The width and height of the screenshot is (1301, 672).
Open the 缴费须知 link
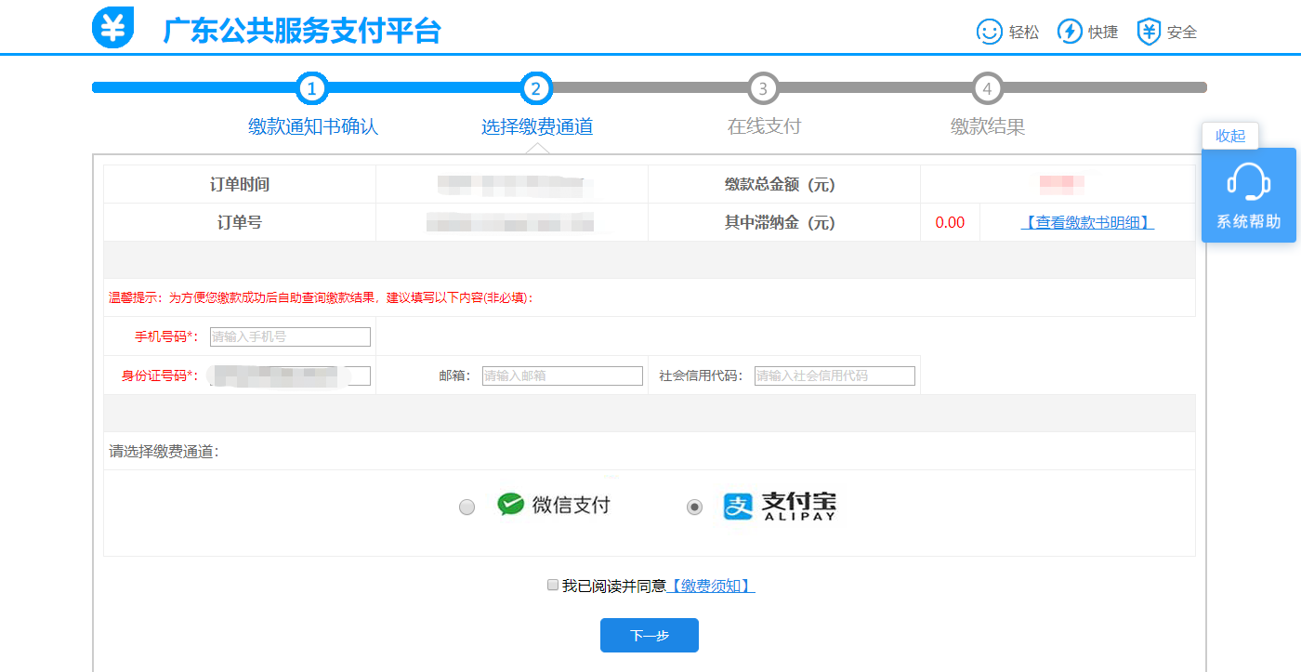click(712, 586)
